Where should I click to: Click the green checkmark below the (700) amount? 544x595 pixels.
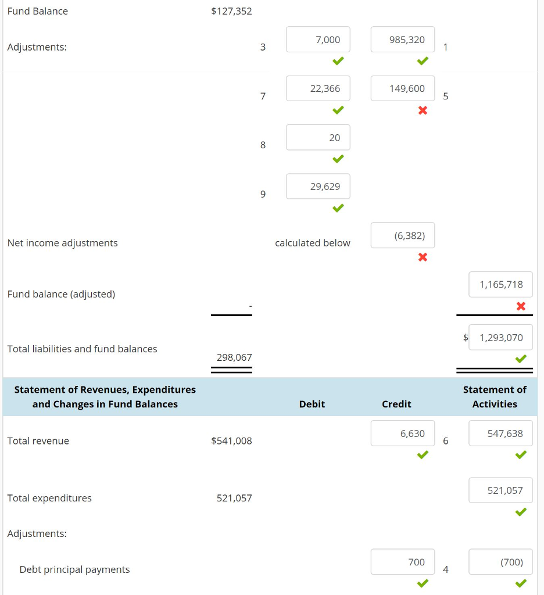pos(520,583)
